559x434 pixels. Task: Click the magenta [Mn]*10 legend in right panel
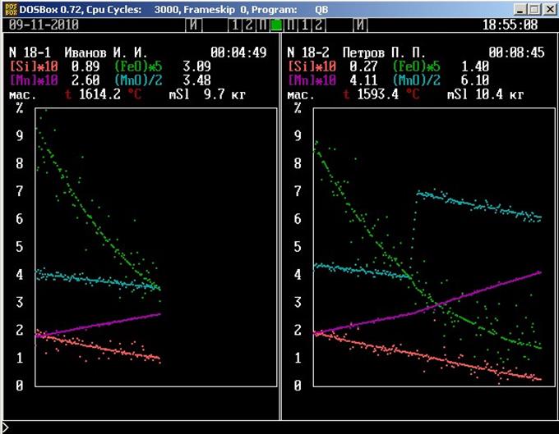(x=314, y=80)
